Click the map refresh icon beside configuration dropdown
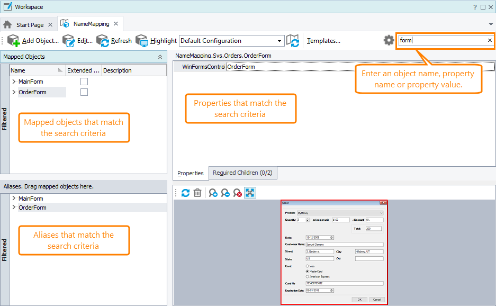This screenshot has height=306, width=496. 293,41
